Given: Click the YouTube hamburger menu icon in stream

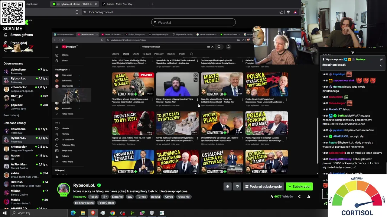Looking at the screenshot, I should 57,47.
